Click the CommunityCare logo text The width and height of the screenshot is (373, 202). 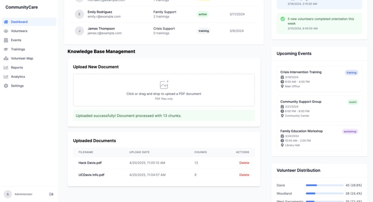coord(22,7)
